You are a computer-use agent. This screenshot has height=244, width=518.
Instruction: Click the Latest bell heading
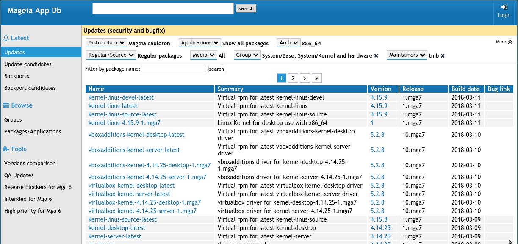(16, 38)
